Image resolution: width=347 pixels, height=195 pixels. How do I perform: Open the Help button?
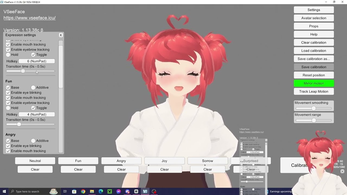pyautogui.click(x=314, y=34)
